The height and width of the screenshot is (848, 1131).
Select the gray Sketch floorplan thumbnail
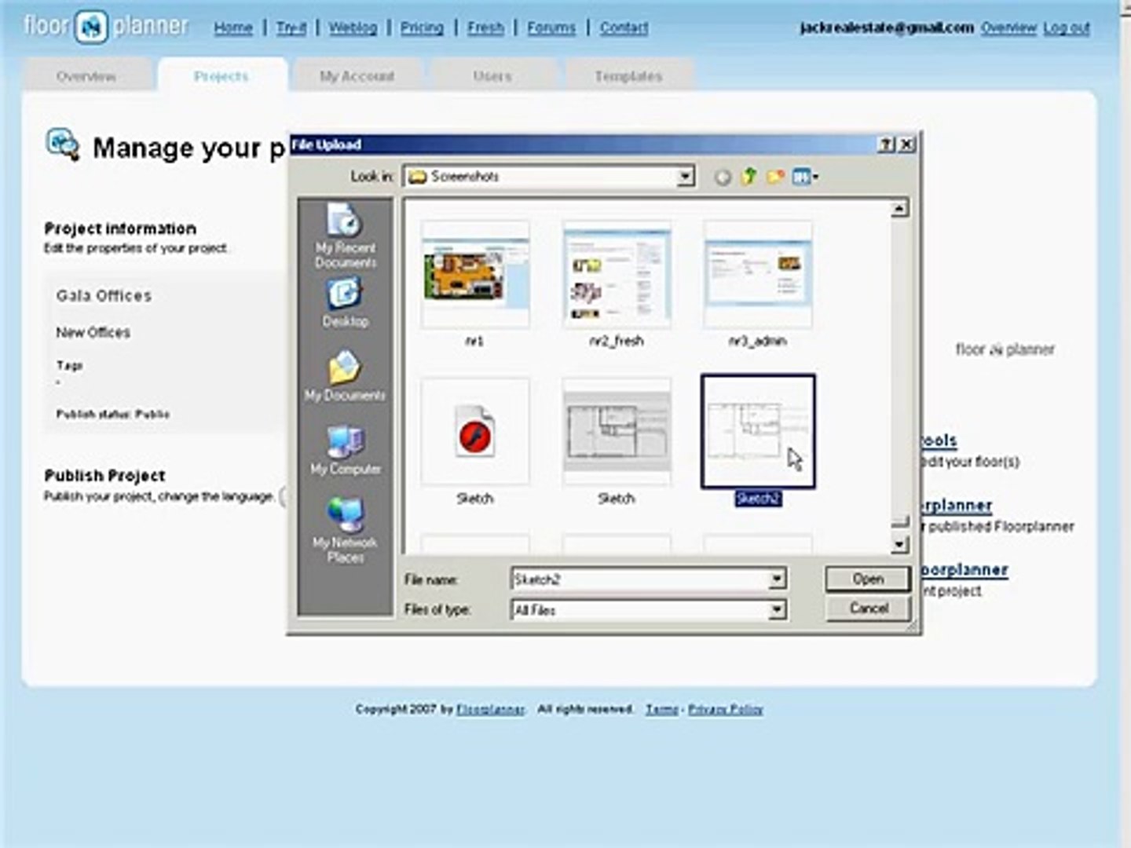point(617,431)
